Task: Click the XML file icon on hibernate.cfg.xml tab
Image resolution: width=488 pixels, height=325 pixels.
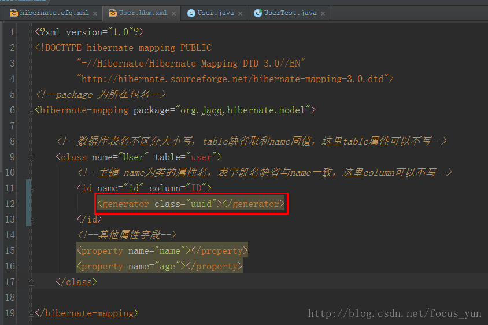Action: (14, 13)
